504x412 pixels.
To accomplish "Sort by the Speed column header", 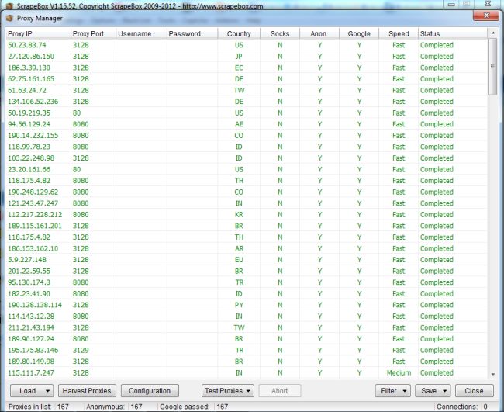I will click(x=399, y=34).
